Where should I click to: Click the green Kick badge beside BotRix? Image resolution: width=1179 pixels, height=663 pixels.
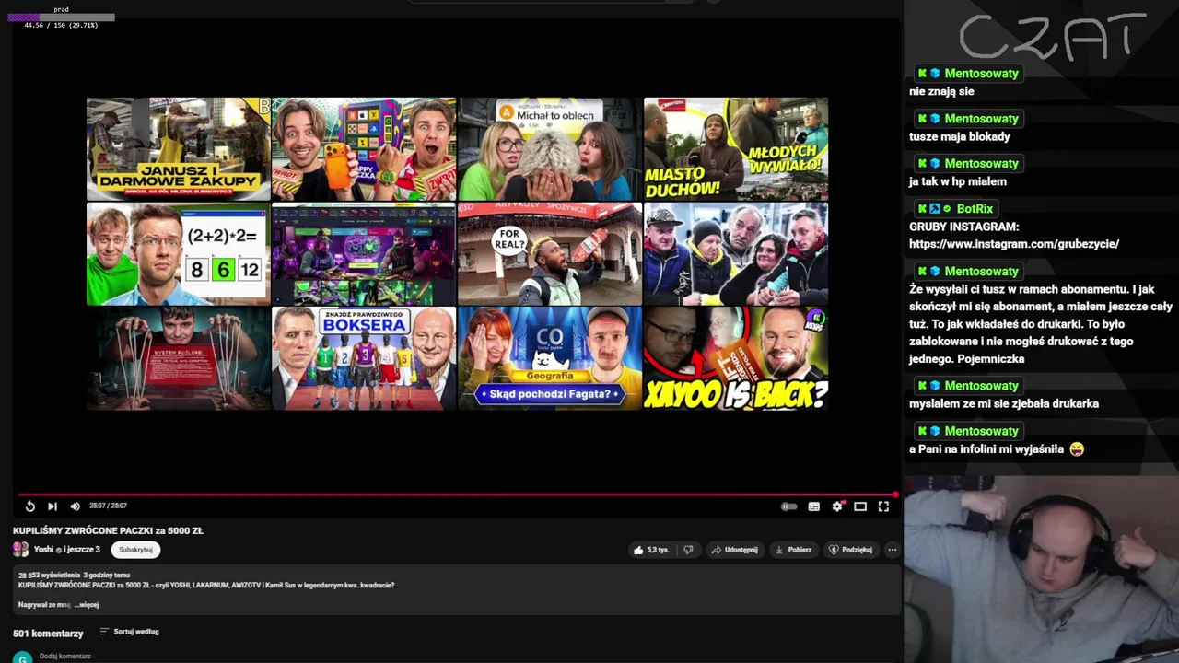tap(922, 209)
